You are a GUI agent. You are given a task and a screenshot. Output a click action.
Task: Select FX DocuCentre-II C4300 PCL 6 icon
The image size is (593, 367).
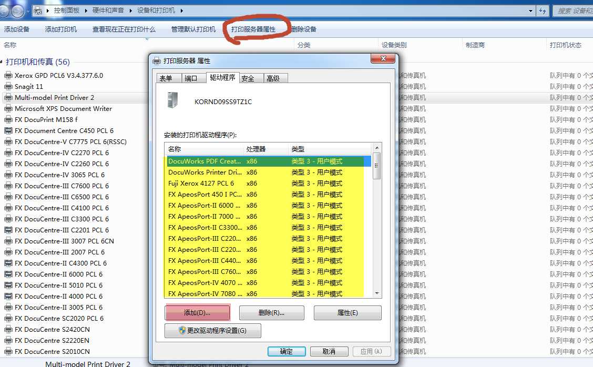coord(8,263)
